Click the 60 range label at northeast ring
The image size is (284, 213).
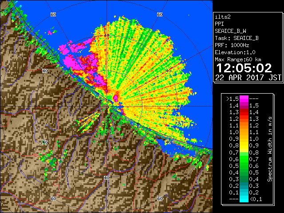[x=160, y=14]
